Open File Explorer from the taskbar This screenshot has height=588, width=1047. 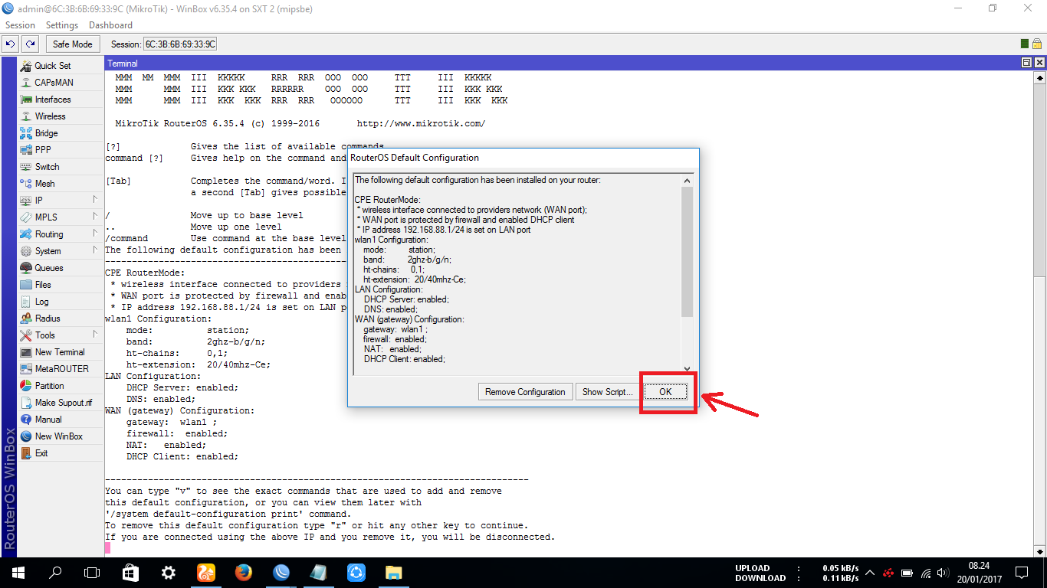coord(394,573)
